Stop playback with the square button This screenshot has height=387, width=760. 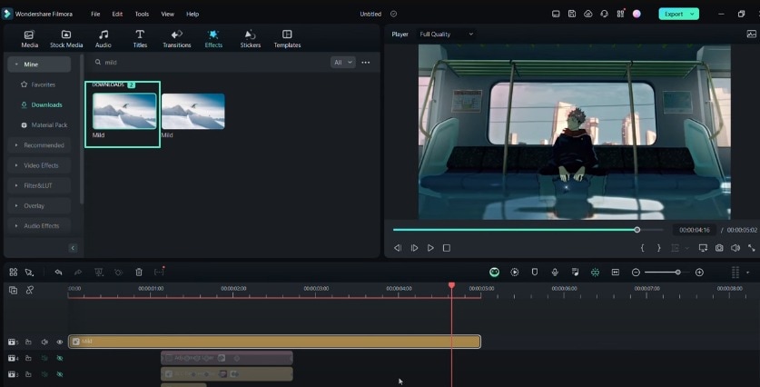tap(447, 248)
